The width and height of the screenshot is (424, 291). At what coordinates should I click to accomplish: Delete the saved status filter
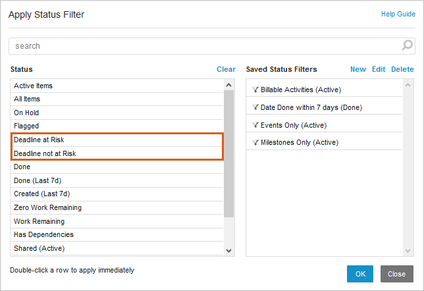[x=402, y=69]
